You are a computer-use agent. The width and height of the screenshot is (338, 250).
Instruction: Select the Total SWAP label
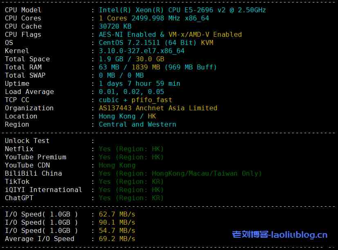tap(25, 76)
